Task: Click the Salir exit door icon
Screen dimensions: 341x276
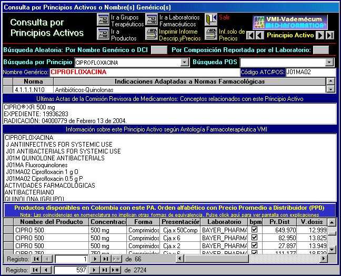Action: click(211, 20)
